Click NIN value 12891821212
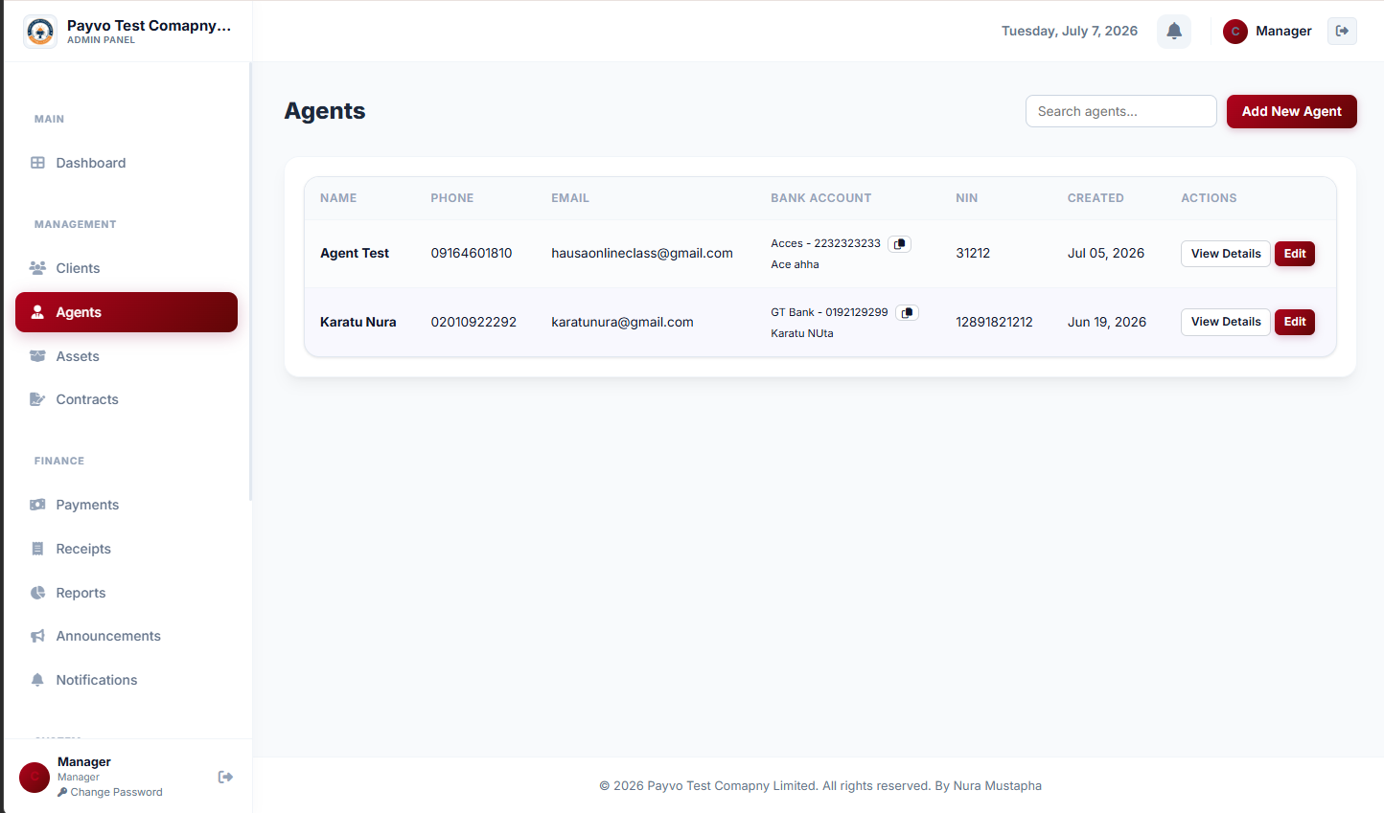1384x813 pixels. click(994, 322)
